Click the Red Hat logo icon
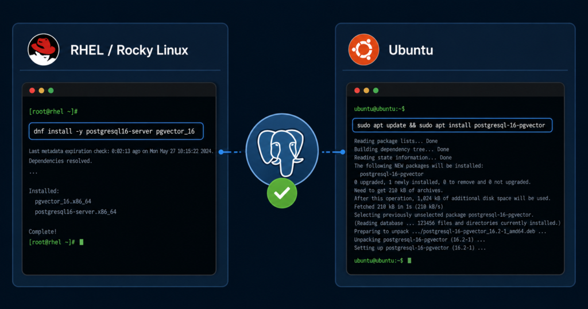 pos(44,50)
